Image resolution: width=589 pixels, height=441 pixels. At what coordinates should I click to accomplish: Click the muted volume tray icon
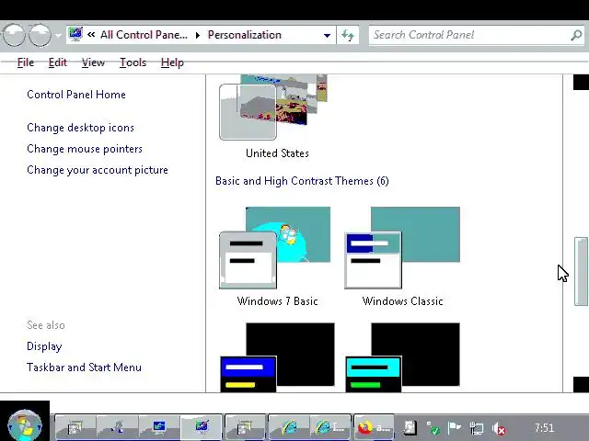[499, 428]
